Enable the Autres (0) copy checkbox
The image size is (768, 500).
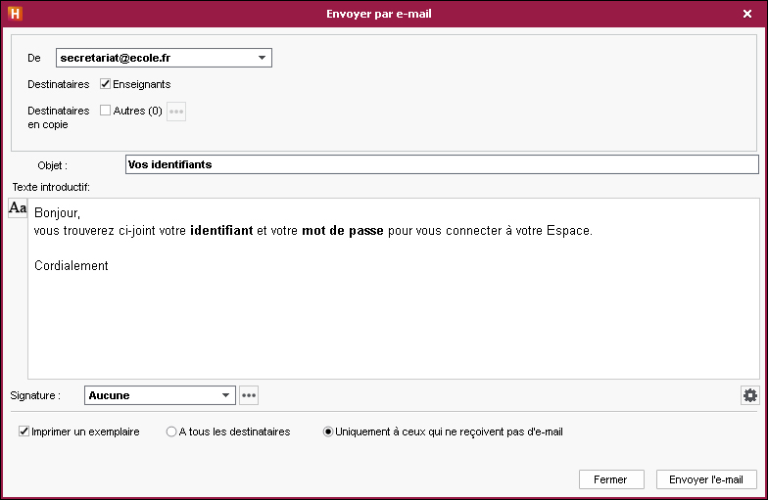pyautogui.click(x=106, y=110)
